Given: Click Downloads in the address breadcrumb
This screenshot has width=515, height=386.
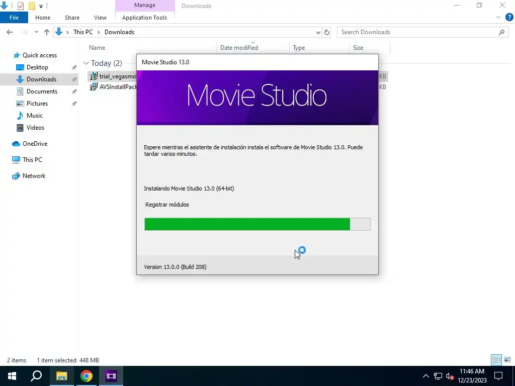Looking at the screenshot, I should pos(119,32).
